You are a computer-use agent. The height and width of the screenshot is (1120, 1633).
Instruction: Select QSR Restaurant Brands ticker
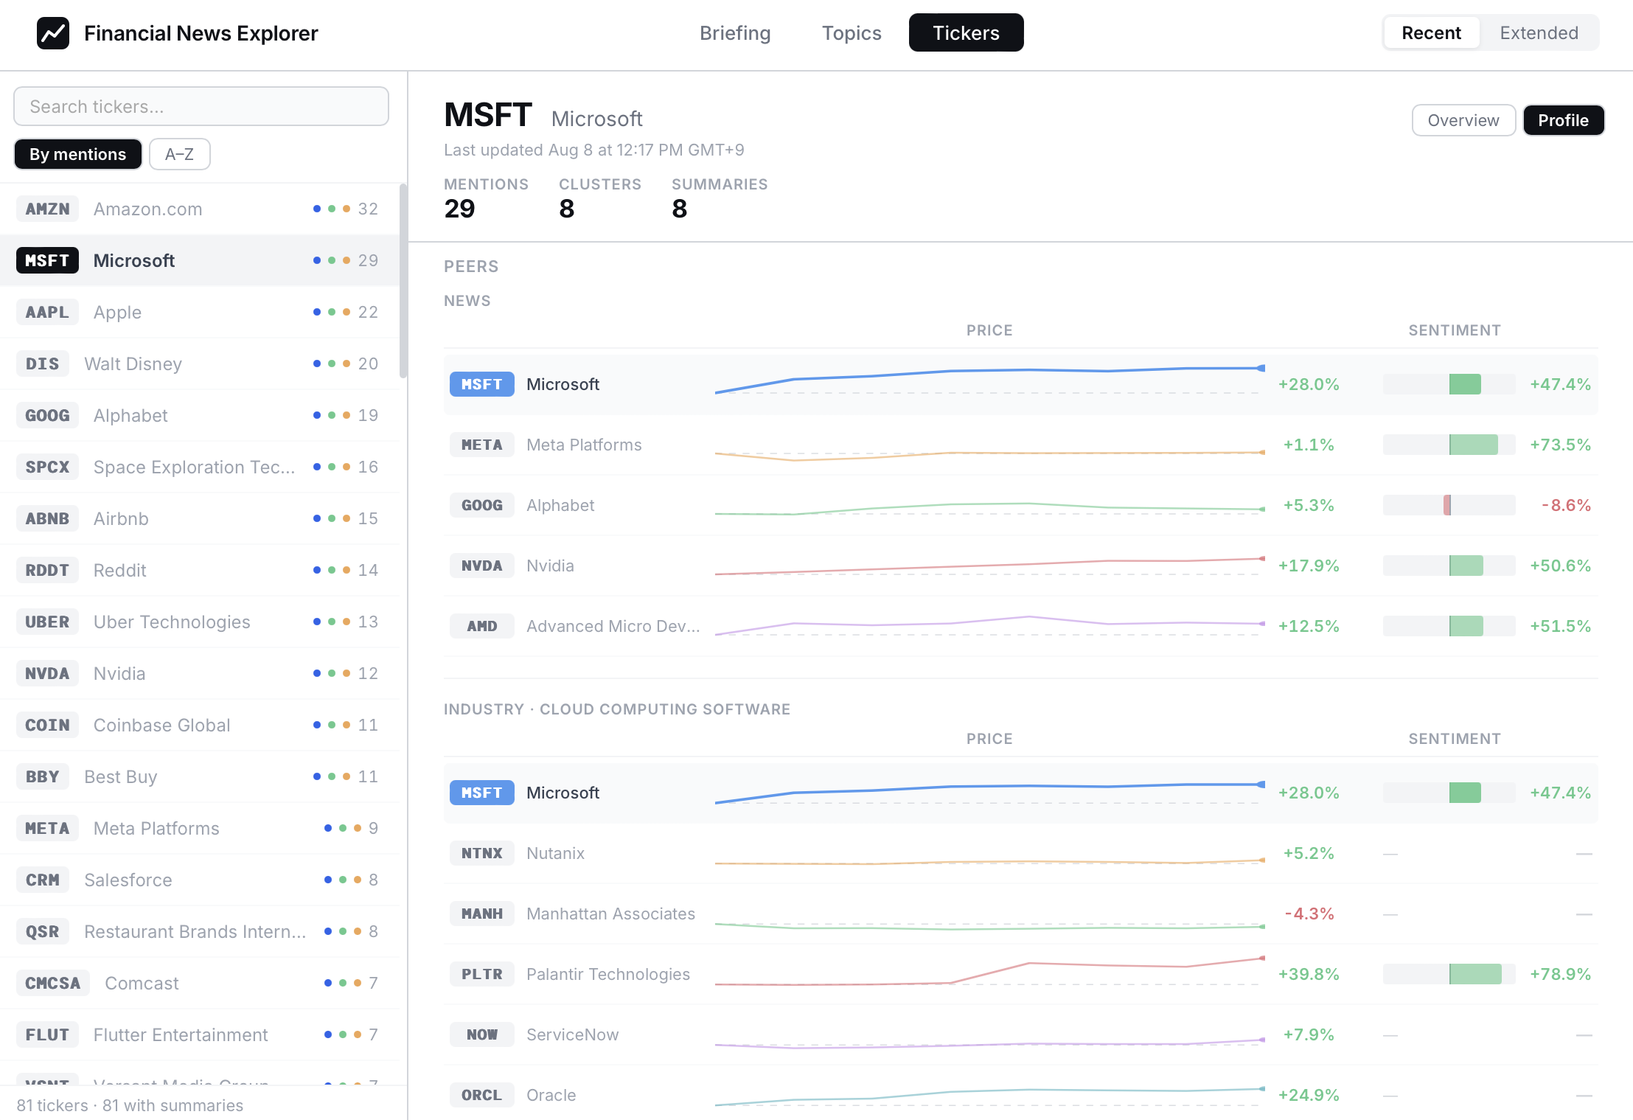200,931
